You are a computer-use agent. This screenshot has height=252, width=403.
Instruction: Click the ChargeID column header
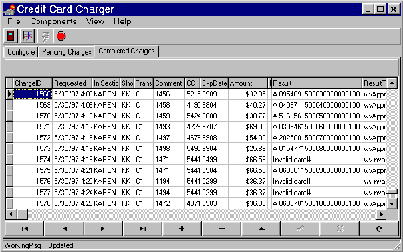click(x=33, y=84)
